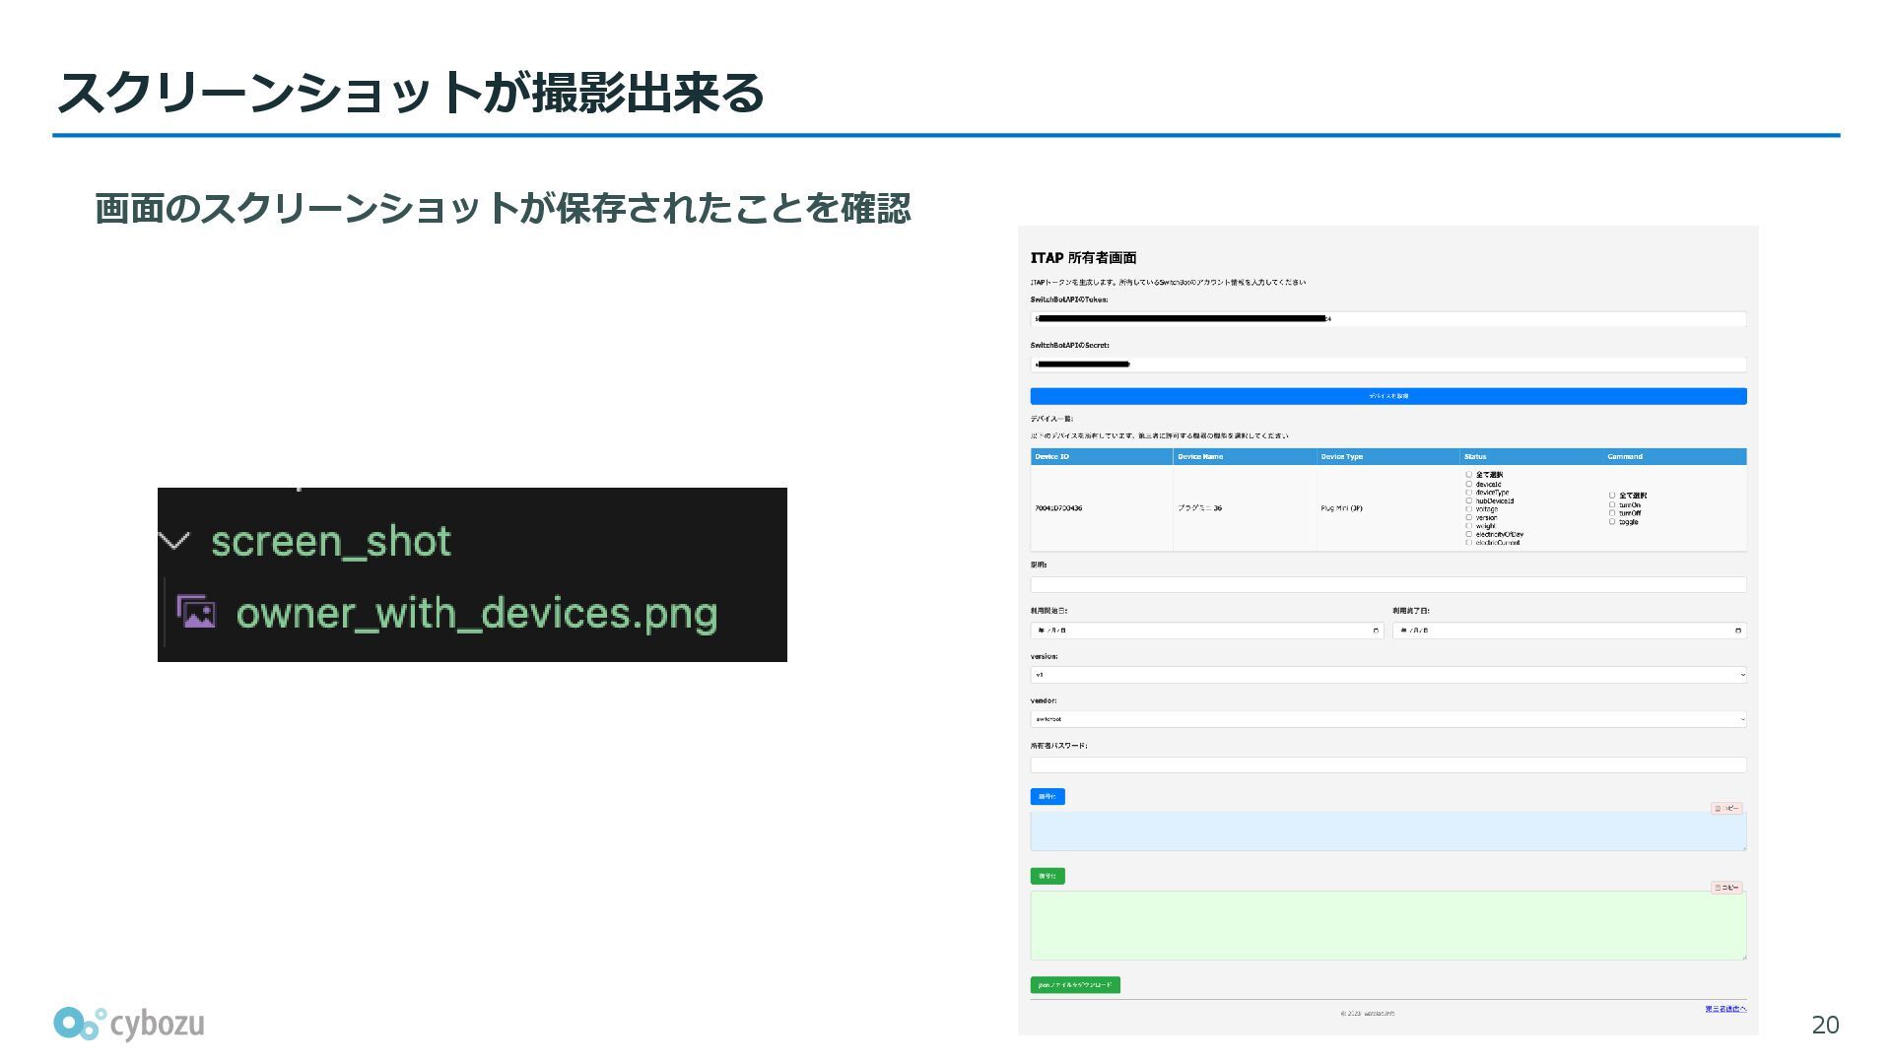Click the owner password input field

(x=1387, y=765)
